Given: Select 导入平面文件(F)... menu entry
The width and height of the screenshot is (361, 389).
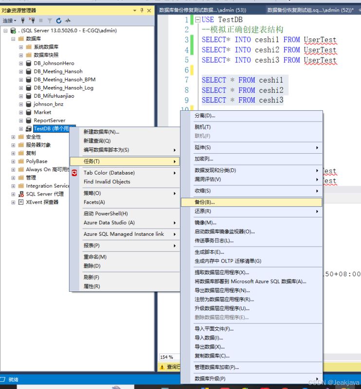Looking at the screenshot, I should (252, 329).
